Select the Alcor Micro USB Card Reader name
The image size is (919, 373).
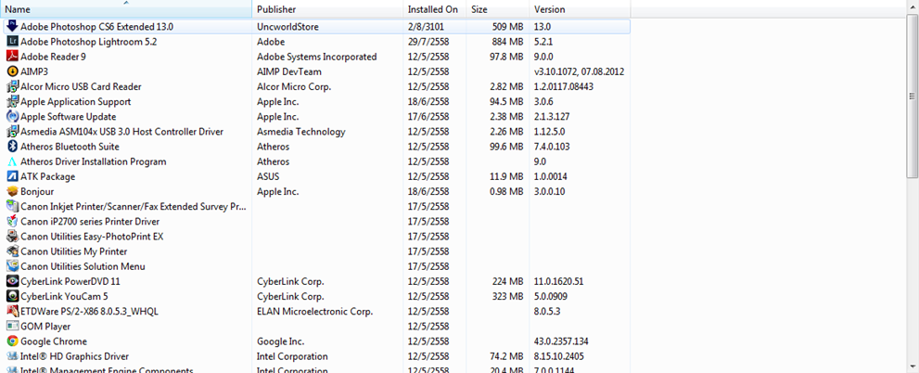(x=81, y=87)
